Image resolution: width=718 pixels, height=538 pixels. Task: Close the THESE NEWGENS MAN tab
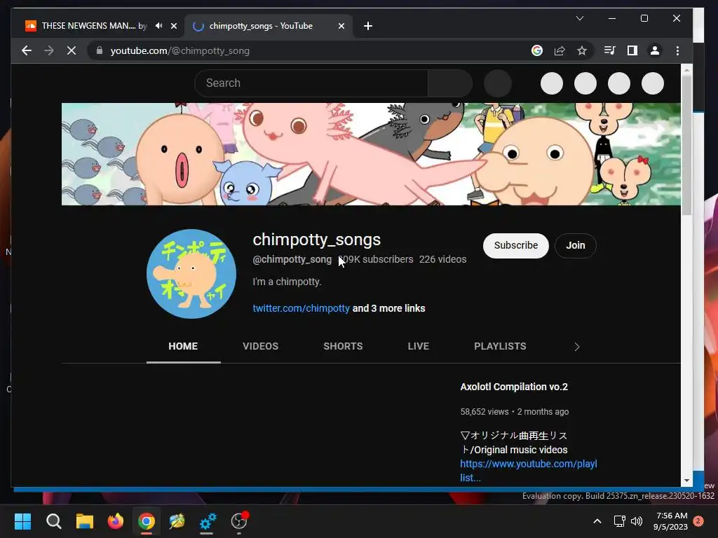tap(174, 26)
